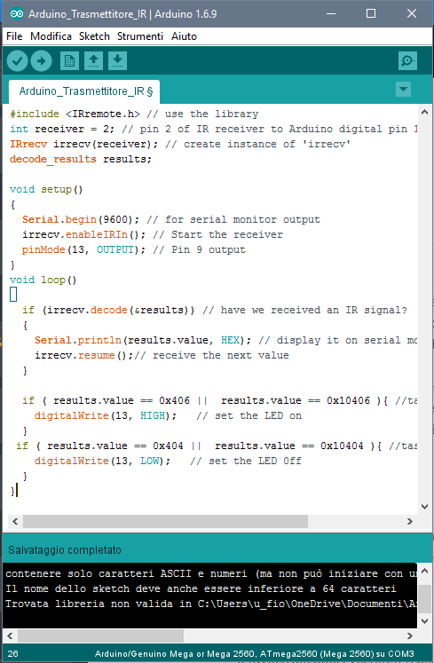Open the Modifica menu

51,36
